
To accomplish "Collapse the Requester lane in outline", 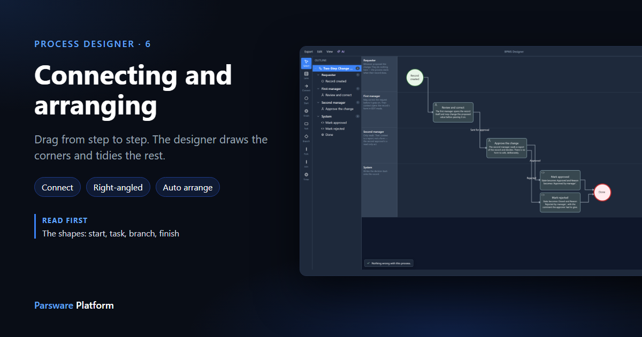I will point(318,75).
